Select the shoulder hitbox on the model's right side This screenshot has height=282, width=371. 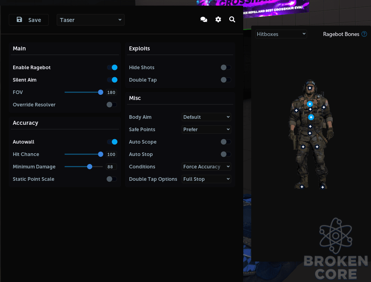click(324, 107)
